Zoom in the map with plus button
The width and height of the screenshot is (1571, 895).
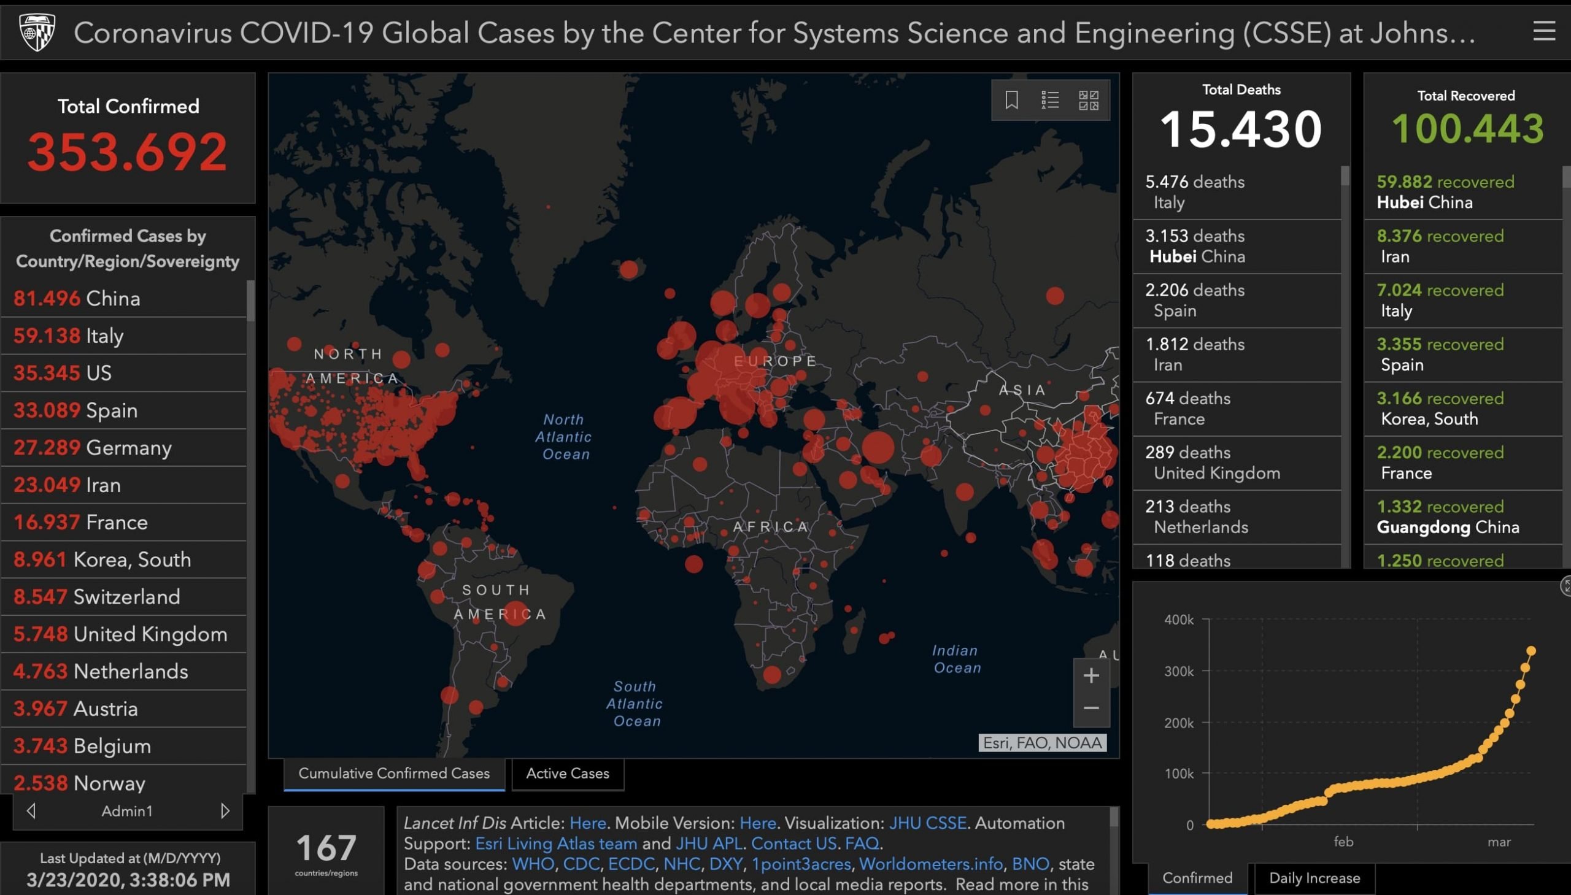[1091, 675]
